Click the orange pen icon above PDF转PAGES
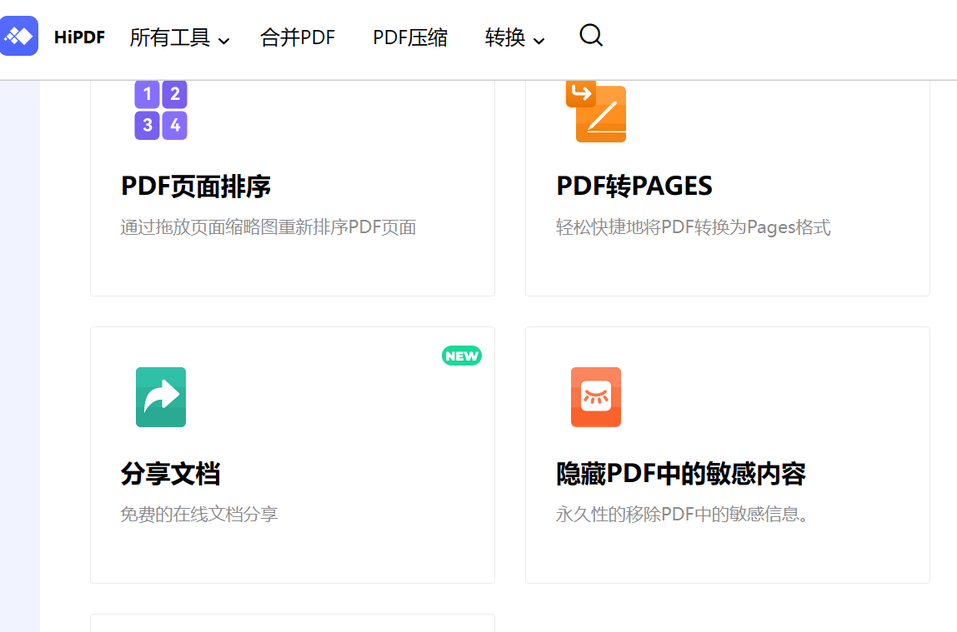957x632 pixels. tap(596, 112)
